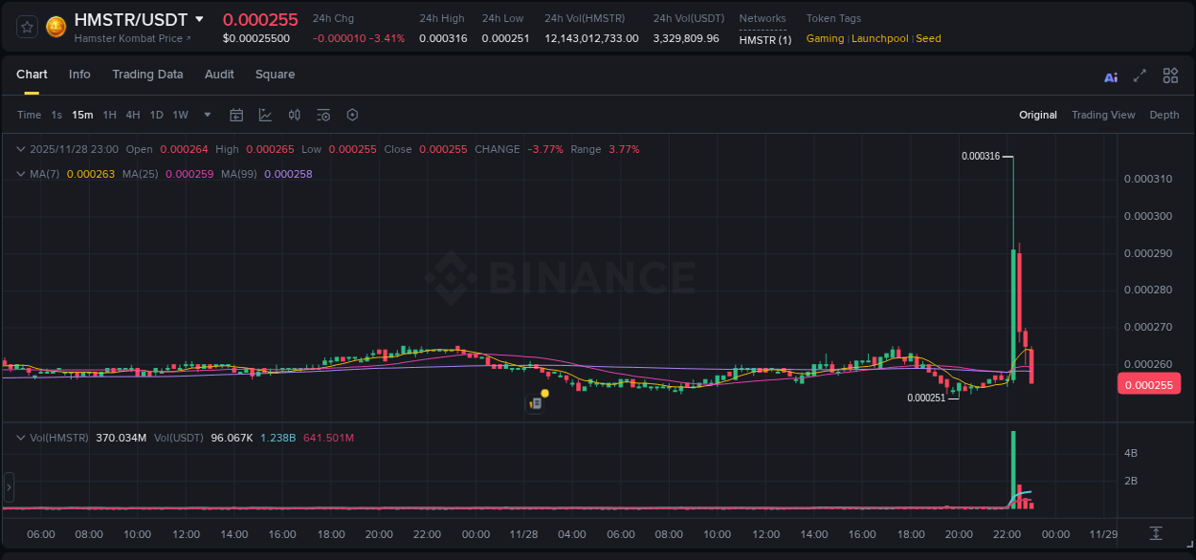1196x560 pixels.
Task: Open the indicators list icon
Action: [322, 115]
